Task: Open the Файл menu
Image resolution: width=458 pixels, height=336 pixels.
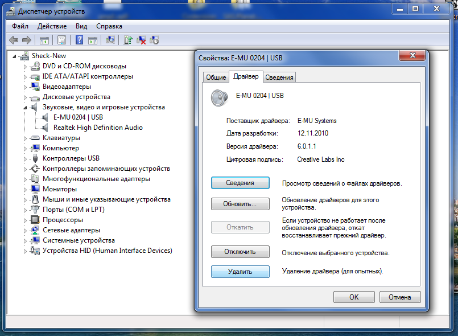Action: click(20, 26)
